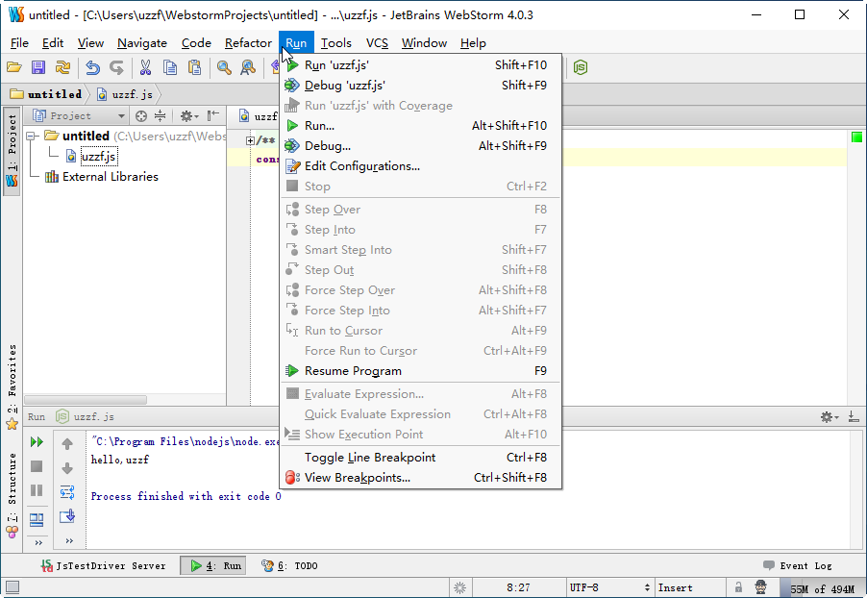Click uzzf.js breadcrumb in navigation bar
The image size is (867, 598).
click(x=126, y=94)
